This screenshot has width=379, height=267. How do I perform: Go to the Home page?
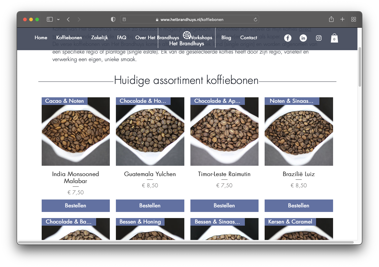[41, 38]
